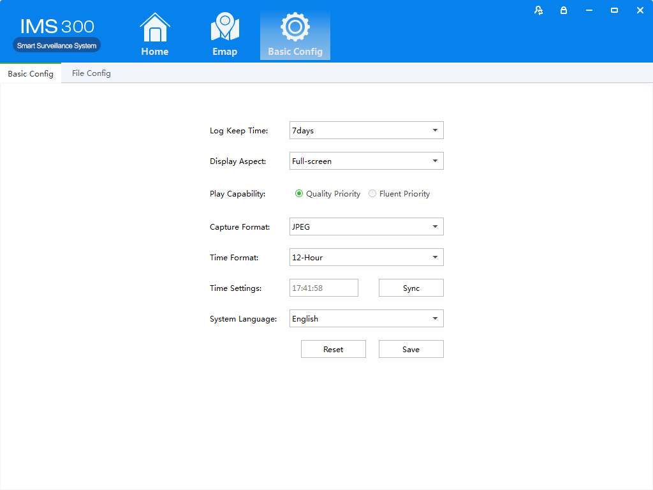Open the Capture Format dropdown
653x490 pixels.
tap(366, 226)
